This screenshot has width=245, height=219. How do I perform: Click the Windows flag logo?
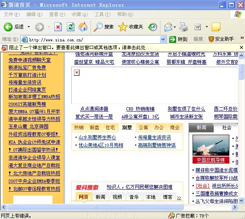point(238,14)
